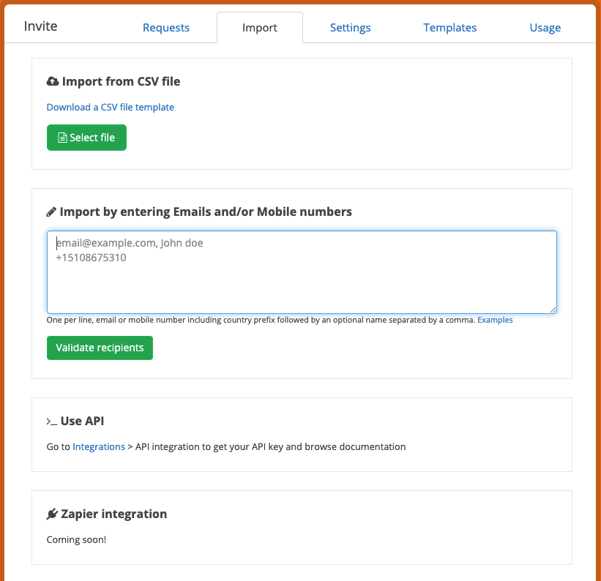
Task: Click Validate recipients button
Action: click(100, 348)
